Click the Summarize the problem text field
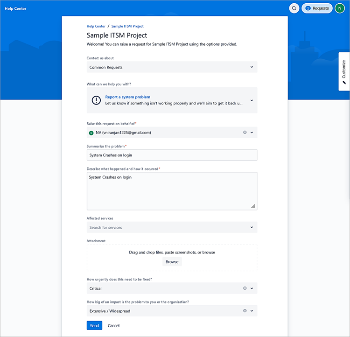Viewport: 350px width, 337px height. click(x=172, y=155)
